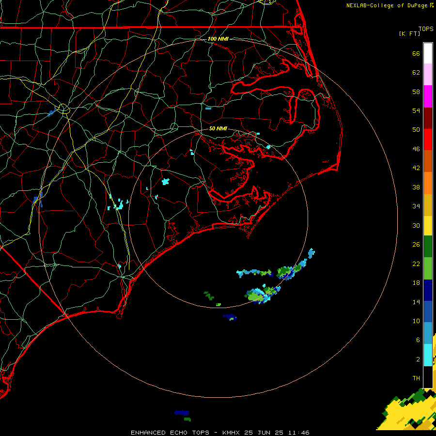The width and height of the screenshot is (436, 436).
Task: Pick the dark orange legend swatch
Action: [428, 161]
